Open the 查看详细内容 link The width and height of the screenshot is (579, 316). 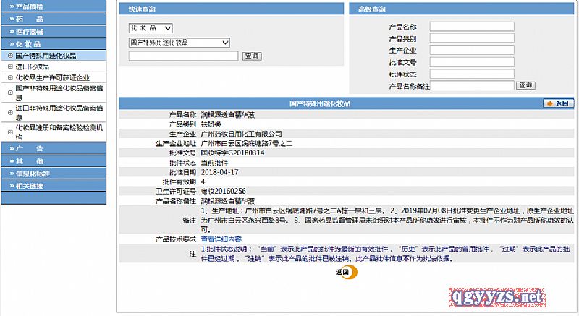pos(221,239)
